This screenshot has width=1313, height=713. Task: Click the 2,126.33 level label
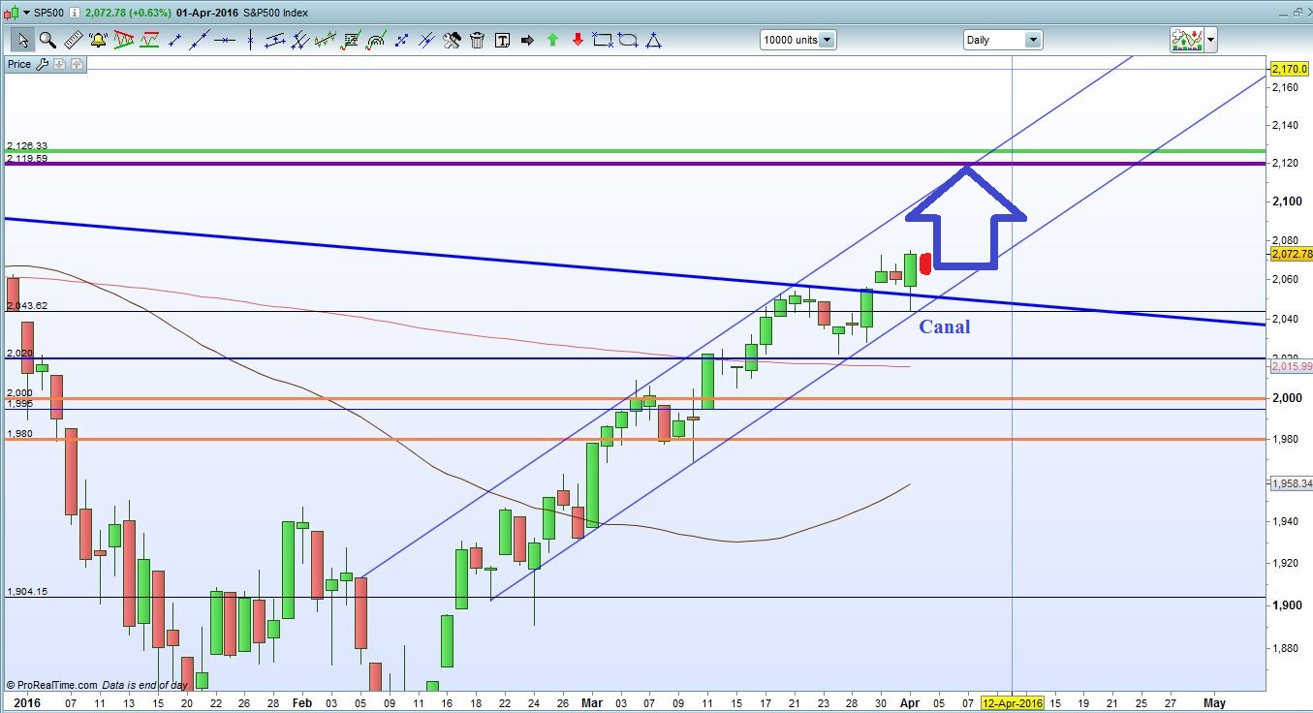pyautogui.click(x=27, y=146)
